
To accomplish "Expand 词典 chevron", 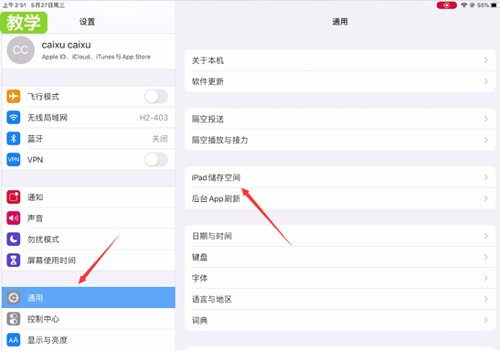I will 486,320.
